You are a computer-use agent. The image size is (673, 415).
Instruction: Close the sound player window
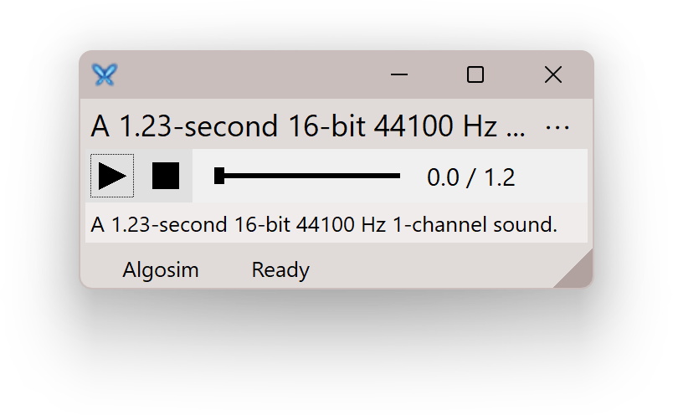point(552,74)
